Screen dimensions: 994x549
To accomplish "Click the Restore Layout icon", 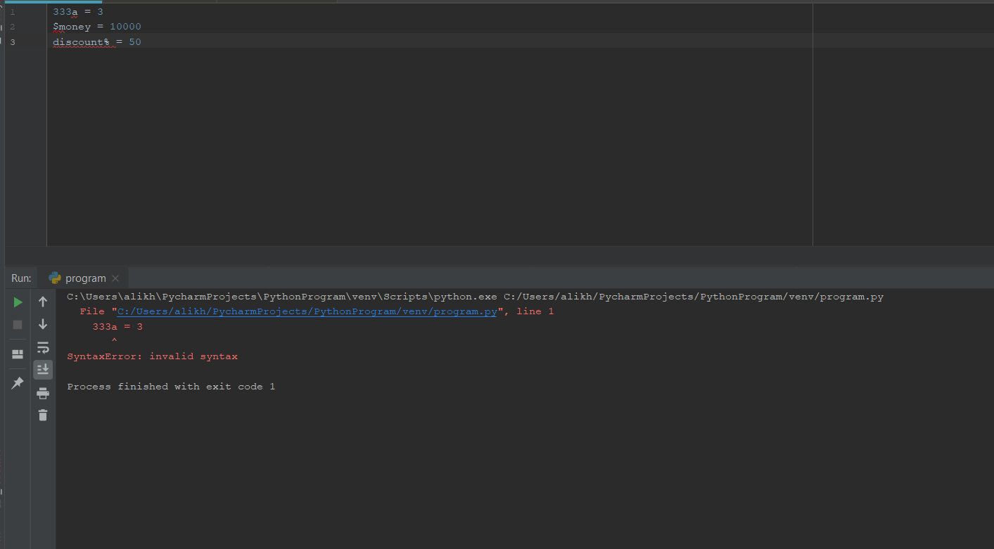I will 18,354.
